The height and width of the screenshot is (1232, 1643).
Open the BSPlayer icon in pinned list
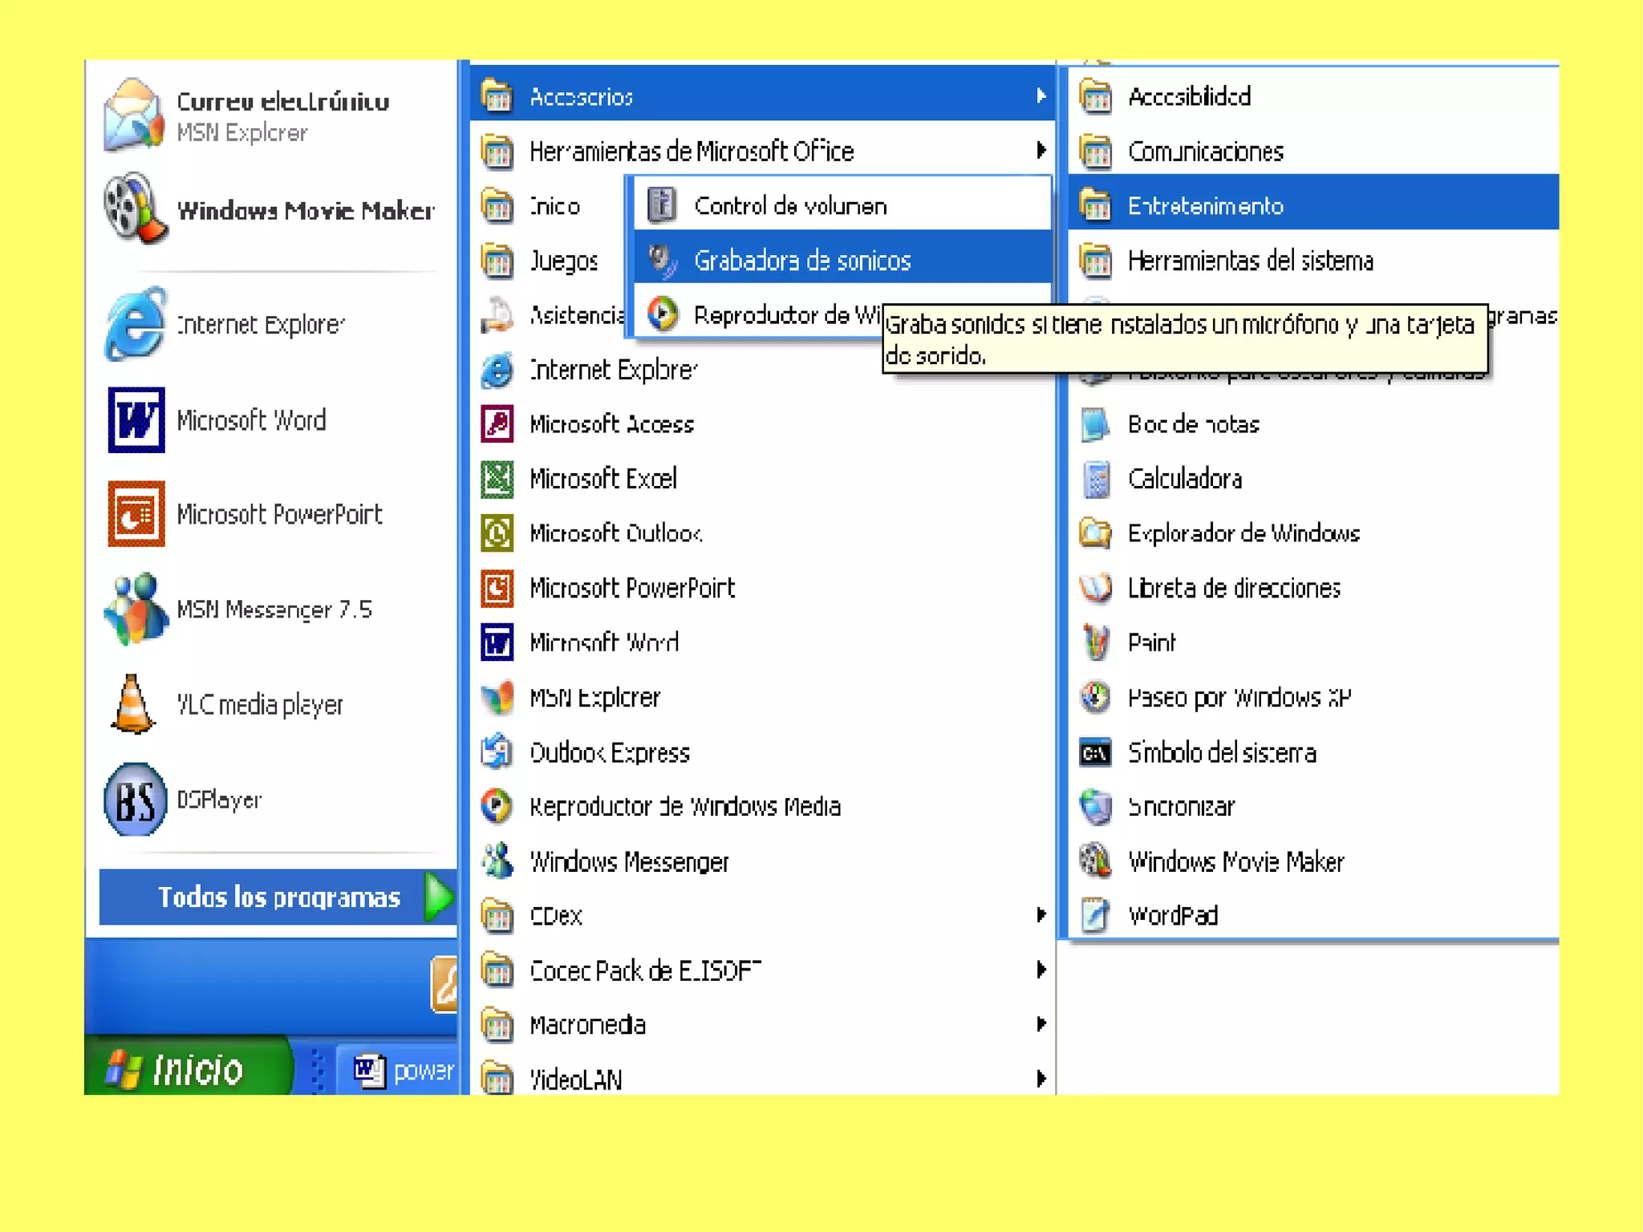[x=135, y=800]
